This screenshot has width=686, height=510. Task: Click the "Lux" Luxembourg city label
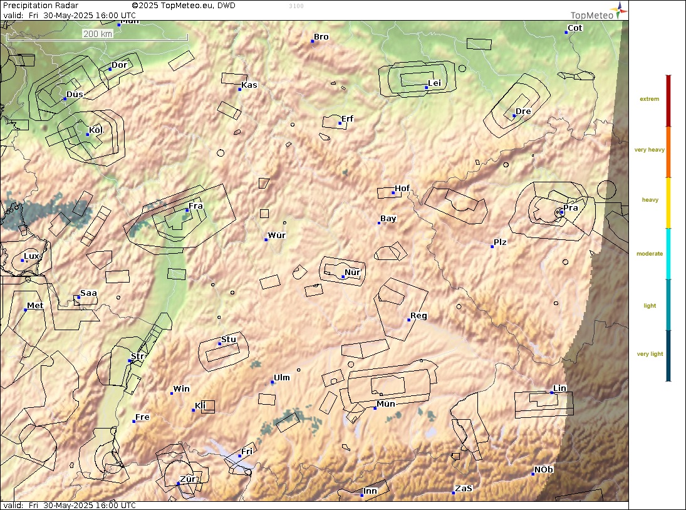pos(31,256)
